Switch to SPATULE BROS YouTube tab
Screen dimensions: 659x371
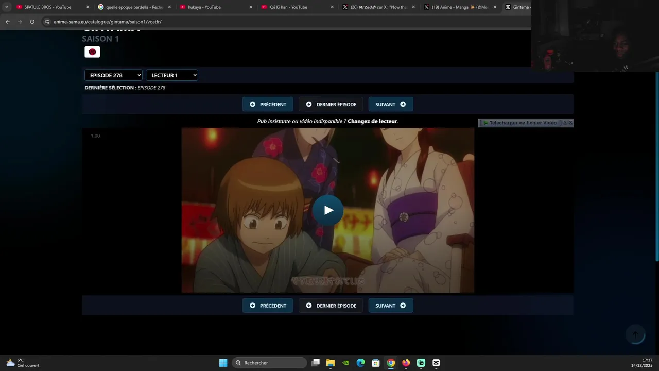(47, 7)
